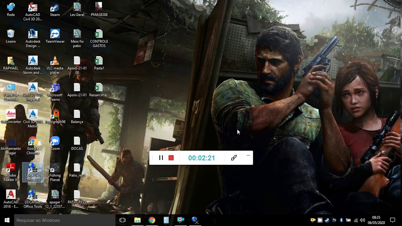Launch Zoom from desktop
402x226 pixels.
[x=55, y=143]
